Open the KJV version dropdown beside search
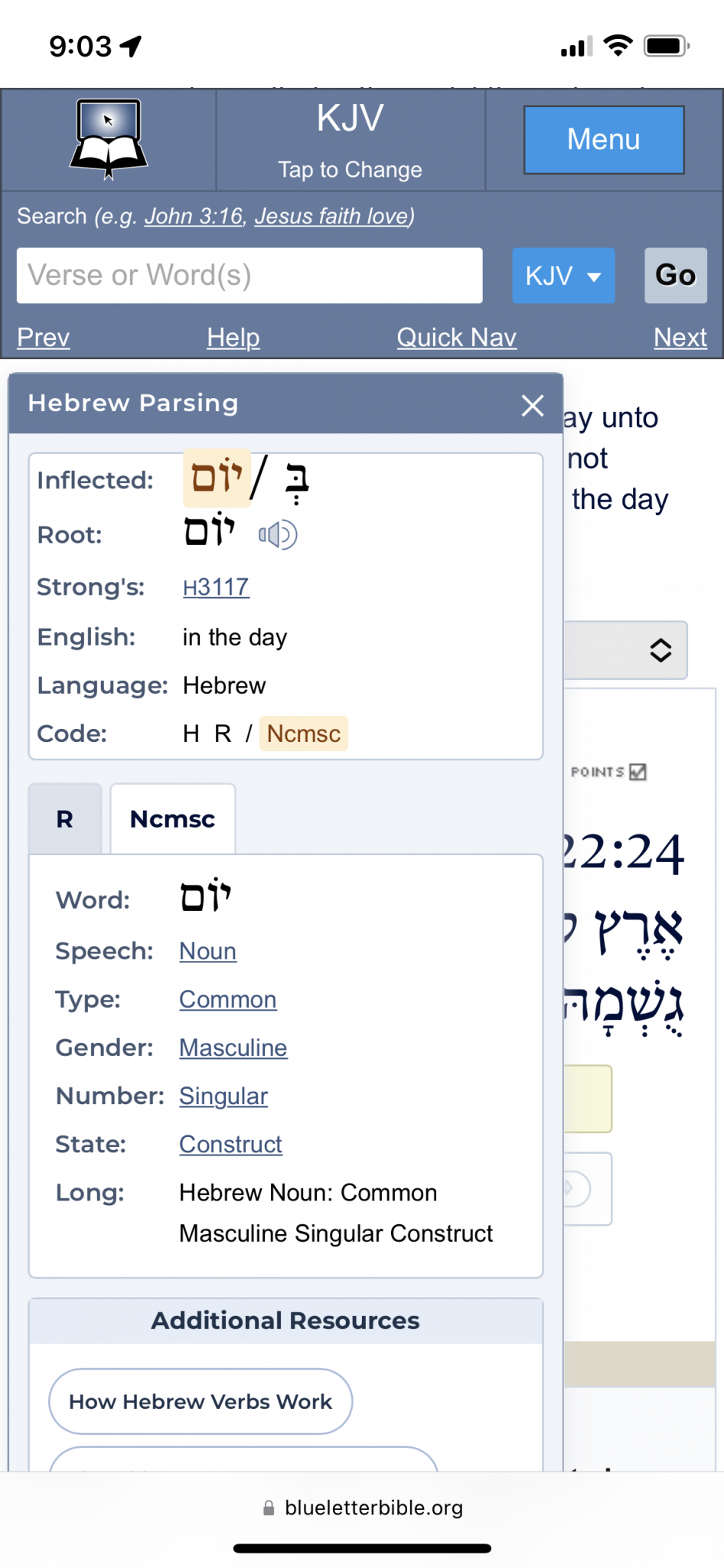Image resolution: width=724 pixels, height=1568 pixels. 563,276
